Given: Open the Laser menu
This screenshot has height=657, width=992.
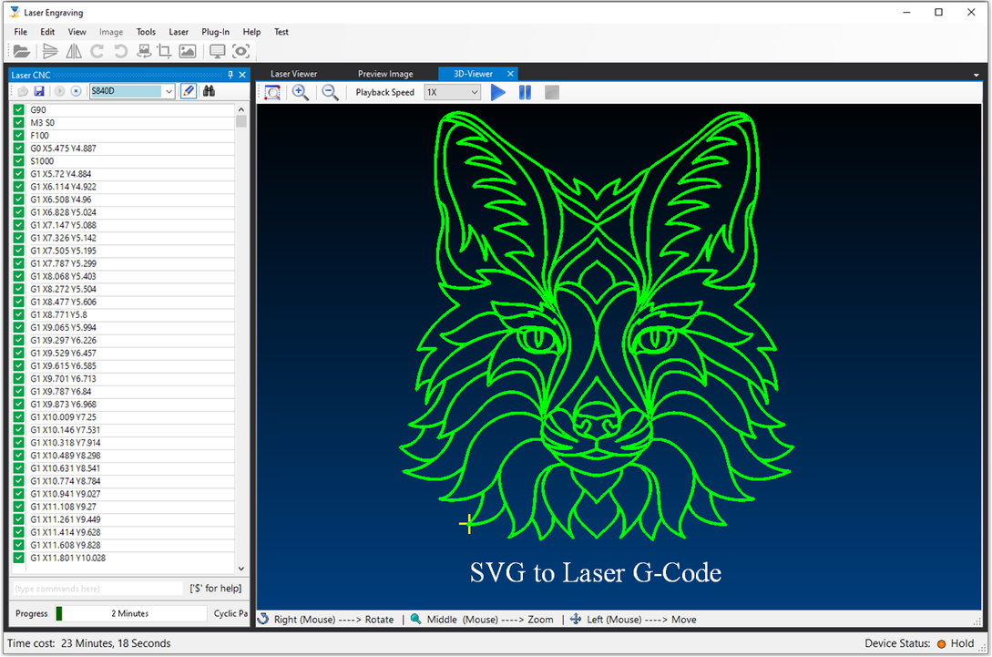Looking at the screenshot, I should tap(179, 32).
